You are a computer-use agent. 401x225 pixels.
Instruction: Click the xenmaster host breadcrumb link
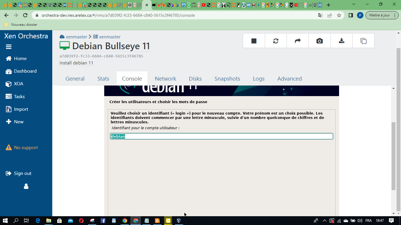pos(110,37)
